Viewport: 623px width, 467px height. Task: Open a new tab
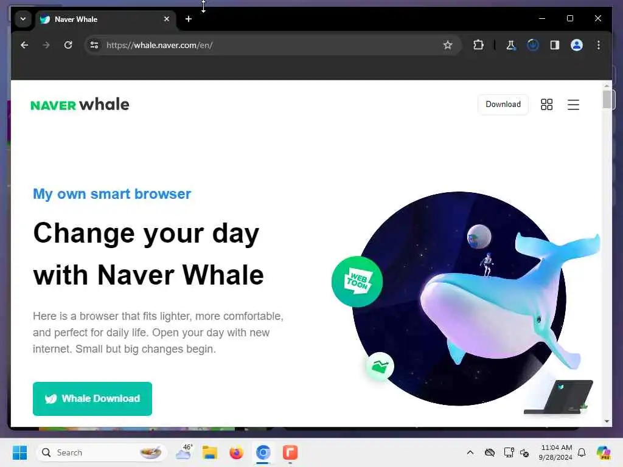189,19
